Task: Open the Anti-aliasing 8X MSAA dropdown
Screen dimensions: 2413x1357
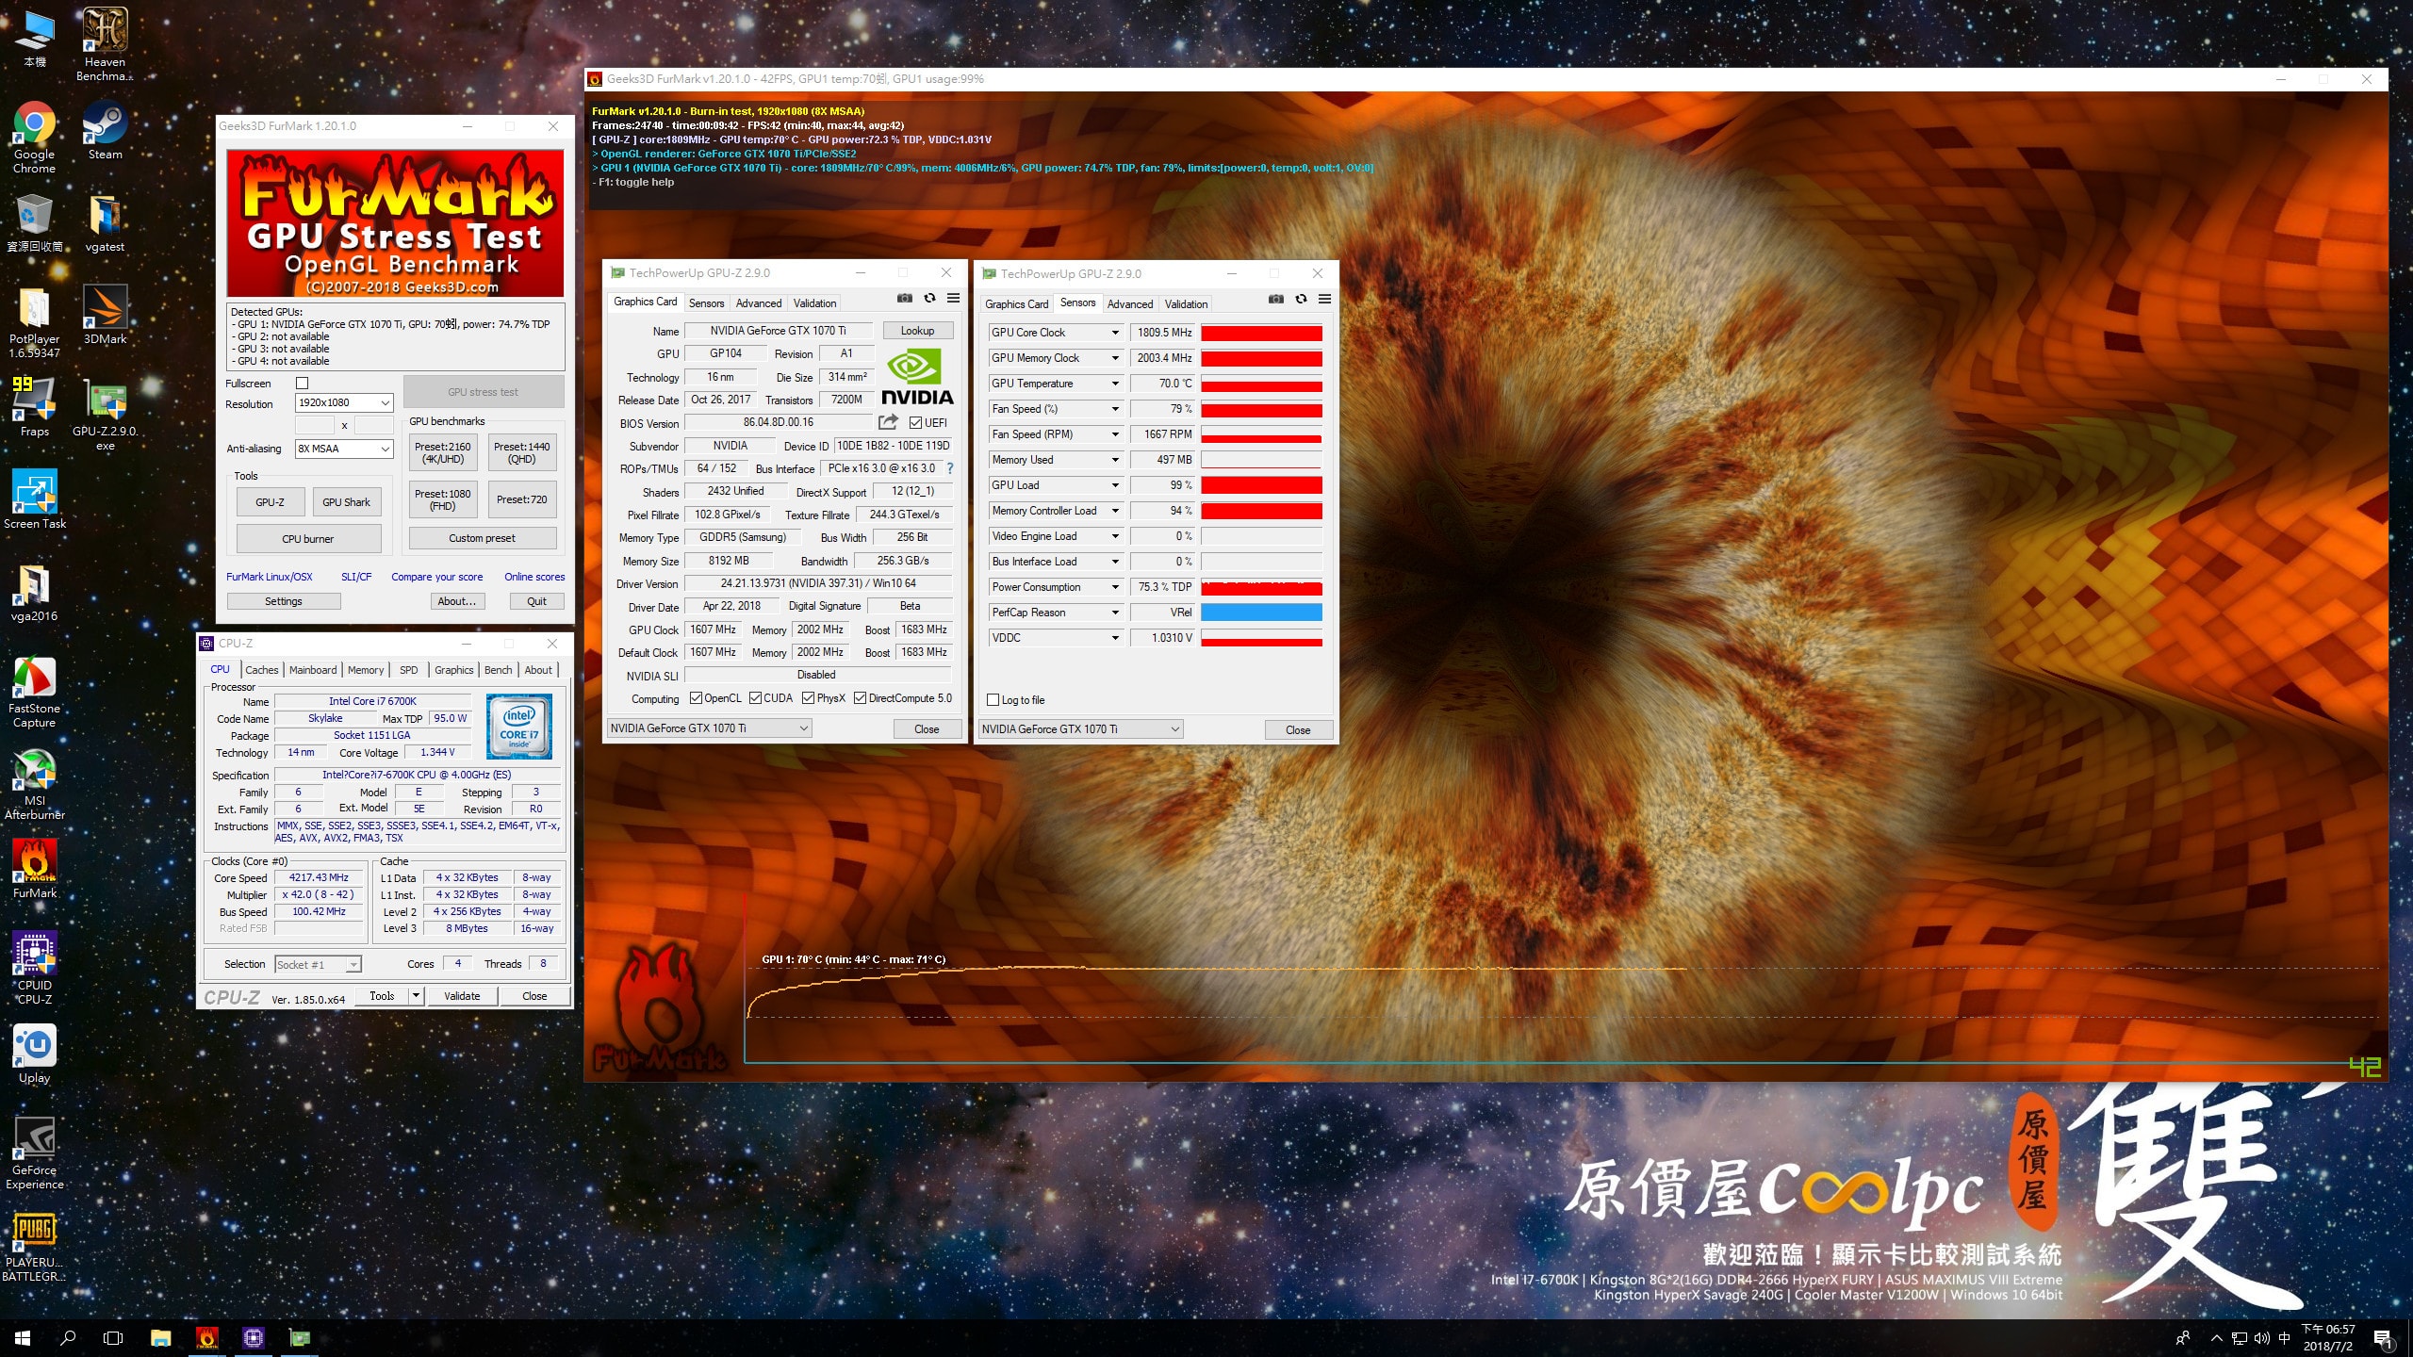Action: pos(344,449)
